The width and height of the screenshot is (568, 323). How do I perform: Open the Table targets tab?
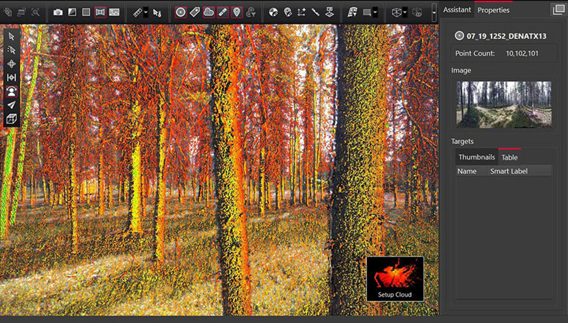click(x=509, y=157)
